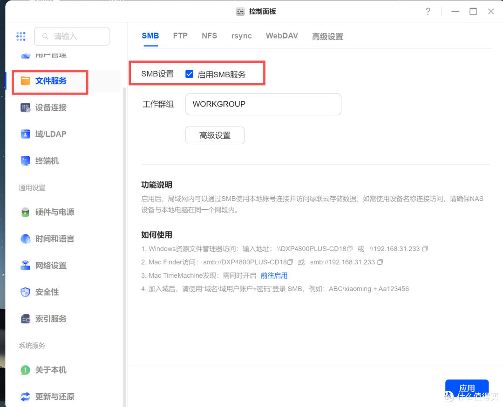Viewport: 503px width, 407px height.
Task: Click the 如何使用 heading text
Action: 156,234
